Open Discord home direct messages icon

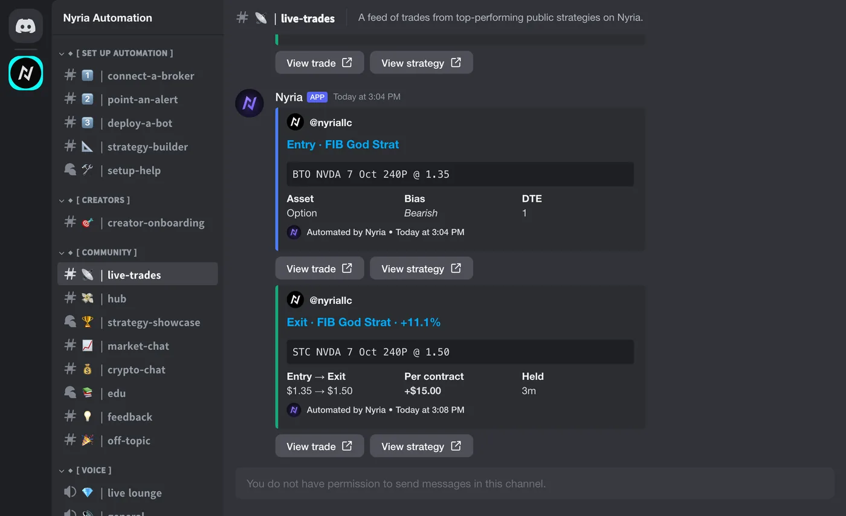tap(25, 26)
